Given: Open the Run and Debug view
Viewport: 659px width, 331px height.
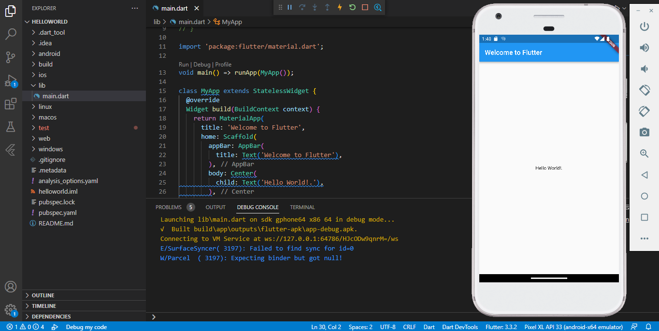Looking at the screenshot, I should pyautogui.click(x=11, y=81).
